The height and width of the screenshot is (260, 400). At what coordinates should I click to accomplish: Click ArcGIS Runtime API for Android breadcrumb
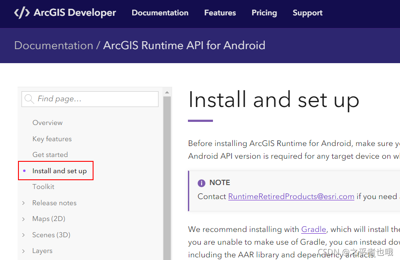click(184, 46)
